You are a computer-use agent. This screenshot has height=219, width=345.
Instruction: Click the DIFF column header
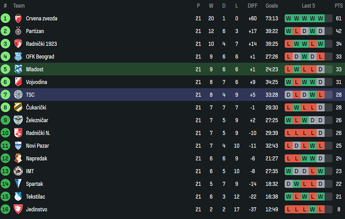tap(253, 6)
